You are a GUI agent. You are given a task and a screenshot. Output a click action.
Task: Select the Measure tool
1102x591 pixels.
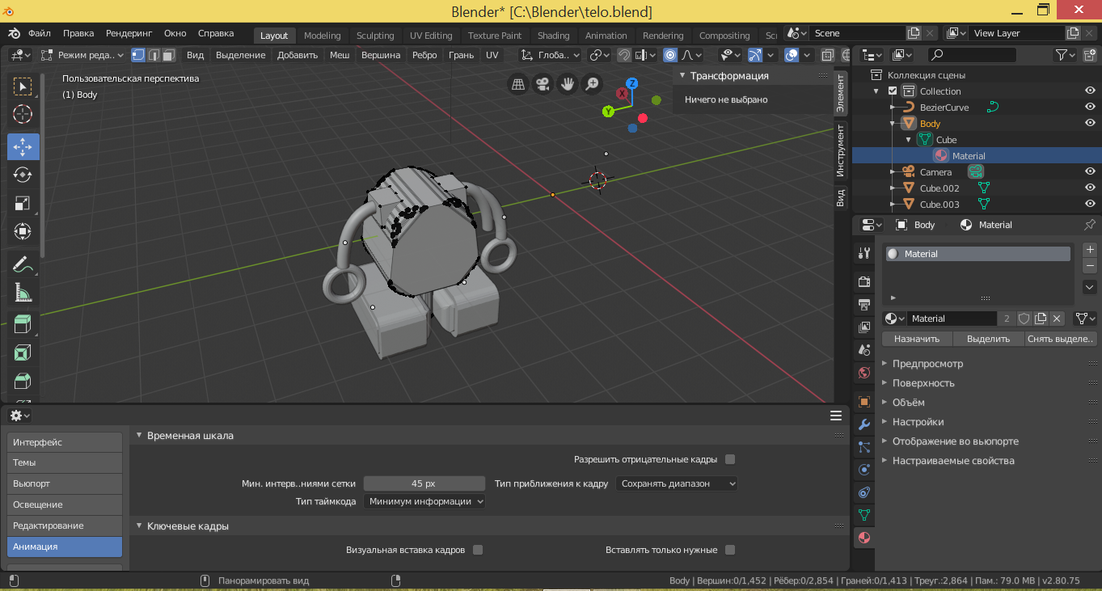(23, 293)
